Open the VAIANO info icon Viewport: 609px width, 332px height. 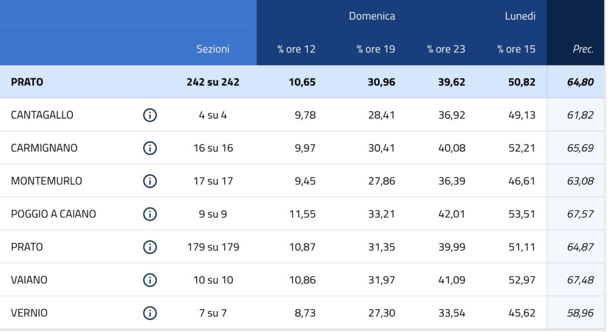tap(150, 280)
